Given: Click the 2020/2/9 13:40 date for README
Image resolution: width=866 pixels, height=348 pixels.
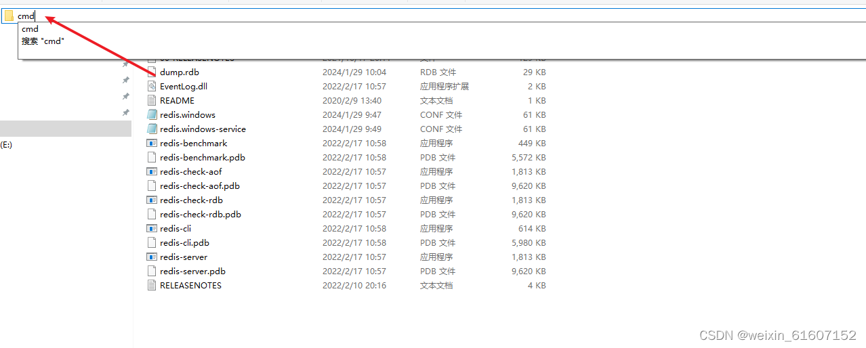Looking at the screenshot, I should 352,100.
